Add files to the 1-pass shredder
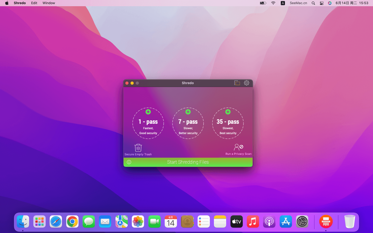This screenshot has height=233, width=373. coord(148,112)
